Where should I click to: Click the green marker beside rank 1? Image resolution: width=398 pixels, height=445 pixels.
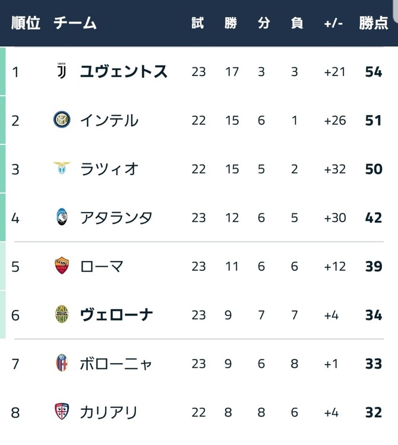[x=2, y=71]
